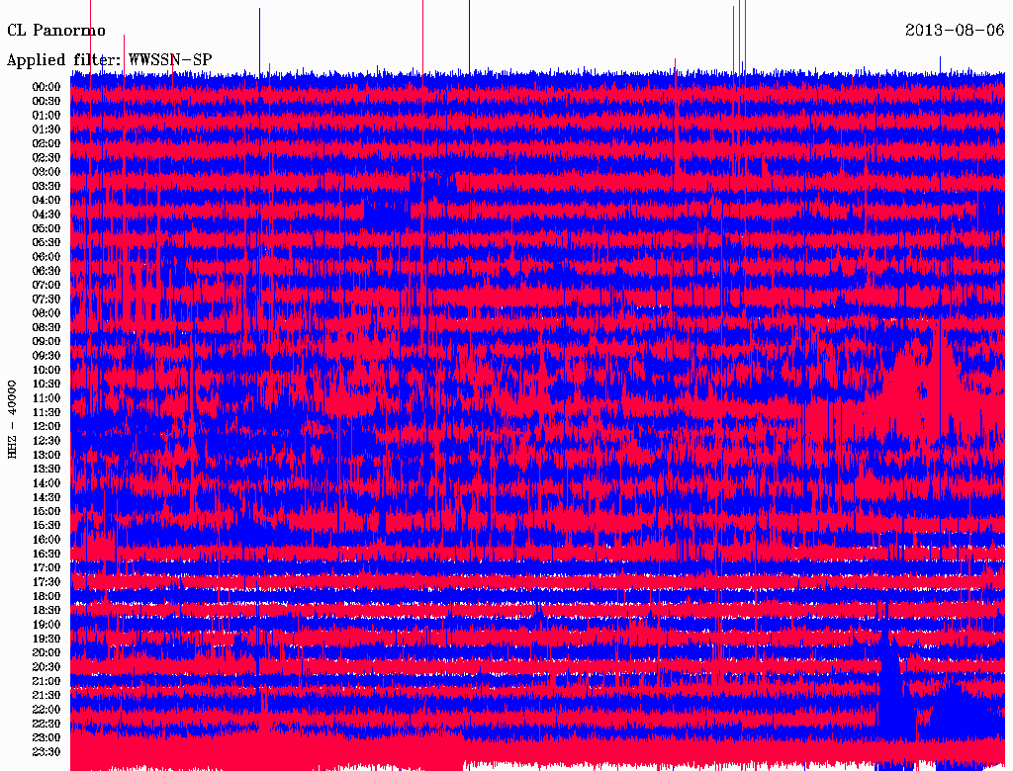Screen dimensions: 1013x771
Task: Select the 06:00 time label
Action: (x=46, y=257)
